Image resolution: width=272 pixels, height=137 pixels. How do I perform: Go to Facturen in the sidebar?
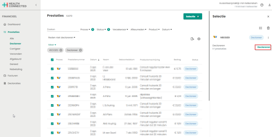pos(12,76)
